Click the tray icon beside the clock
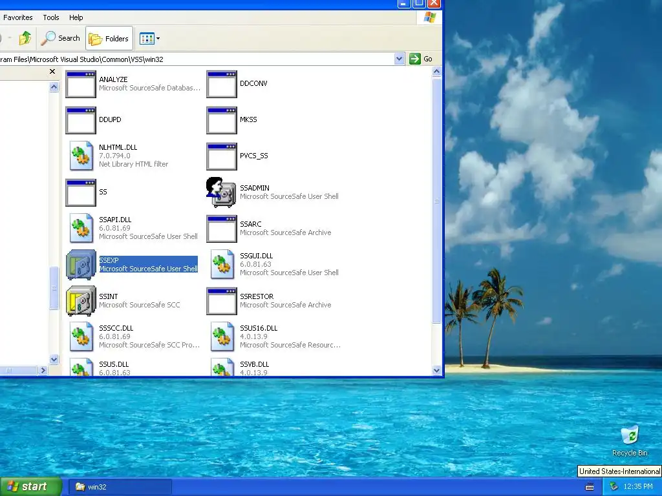The image size is (662, 496). click(614, 487)
